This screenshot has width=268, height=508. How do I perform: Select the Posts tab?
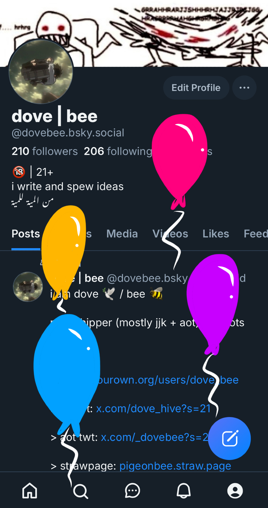(26, 234)
